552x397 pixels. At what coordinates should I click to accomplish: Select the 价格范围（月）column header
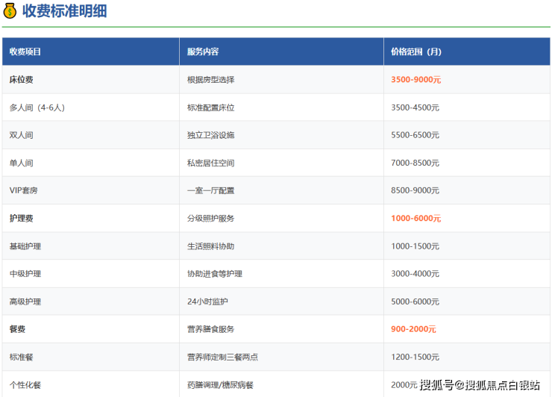coord(416,51)
